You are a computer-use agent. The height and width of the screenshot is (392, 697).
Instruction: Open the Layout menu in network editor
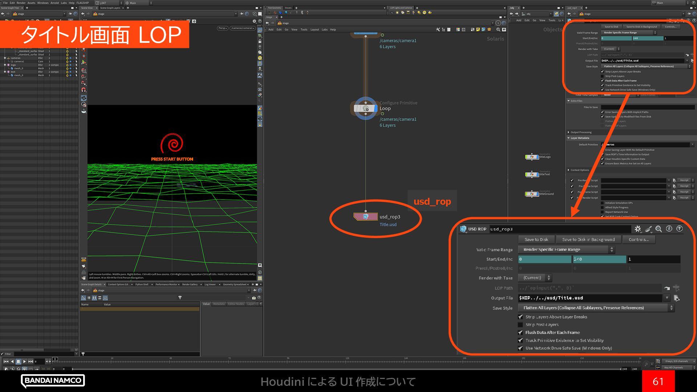coord(314,30)
